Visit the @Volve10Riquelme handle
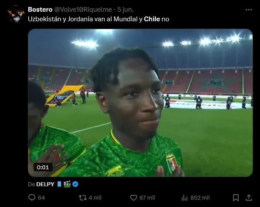 [83, 10]
